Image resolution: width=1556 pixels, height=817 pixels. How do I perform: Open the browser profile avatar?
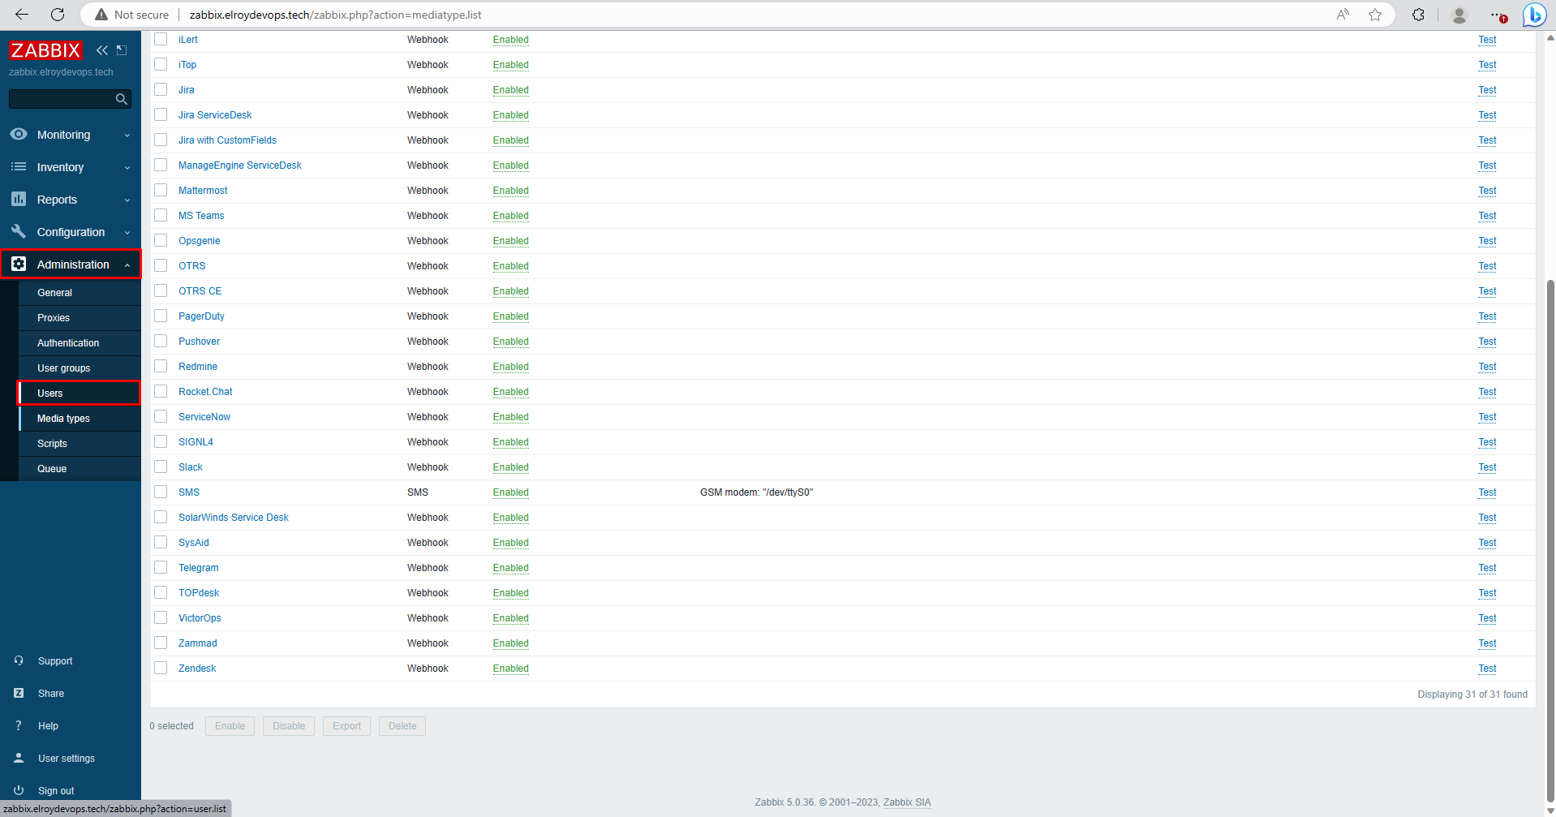[x=1459, y=15]
